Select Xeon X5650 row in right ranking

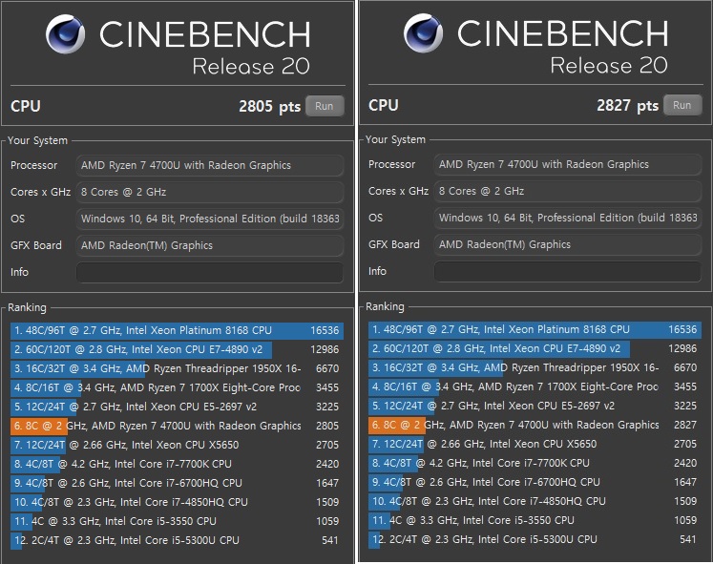pos(535,444)
